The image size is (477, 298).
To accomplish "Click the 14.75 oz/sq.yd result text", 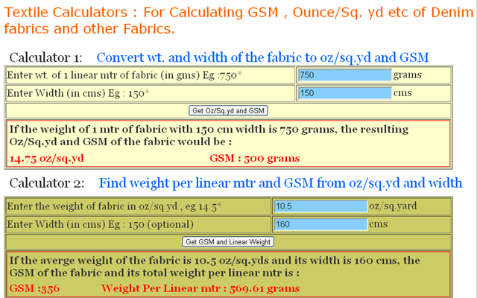I will (47, 159).
